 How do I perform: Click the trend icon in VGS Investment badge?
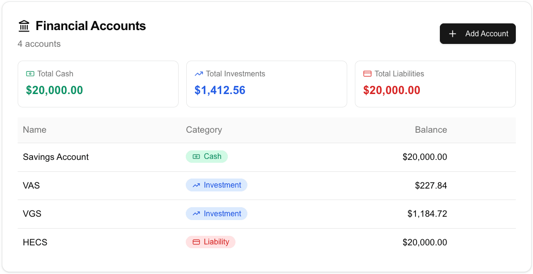coord(196,214)
